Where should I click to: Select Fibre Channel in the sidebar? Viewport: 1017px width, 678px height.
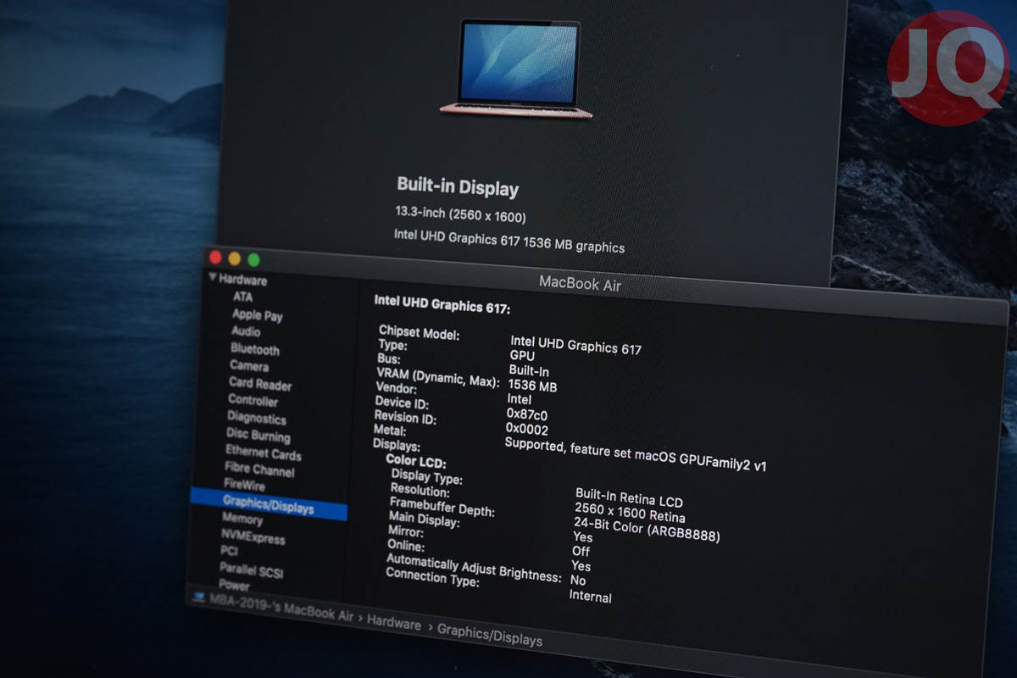pyautogui.click(x=259, y=470)
